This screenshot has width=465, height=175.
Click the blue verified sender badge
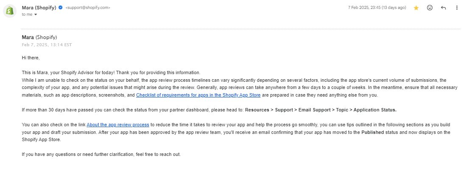pos(61,8)
